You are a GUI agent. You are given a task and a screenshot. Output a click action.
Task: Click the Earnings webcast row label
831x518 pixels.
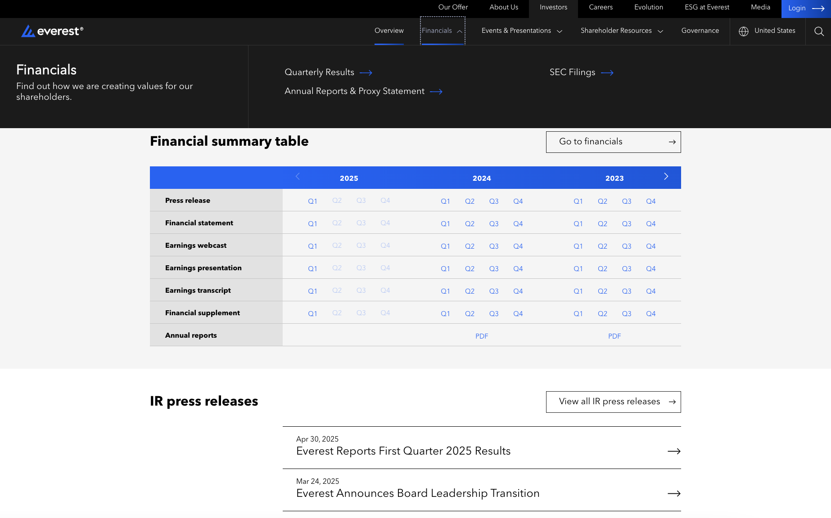(196, 246)
